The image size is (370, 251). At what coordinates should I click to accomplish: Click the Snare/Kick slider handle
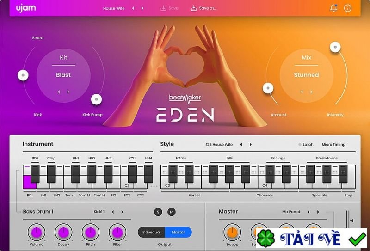click(23, 75)
